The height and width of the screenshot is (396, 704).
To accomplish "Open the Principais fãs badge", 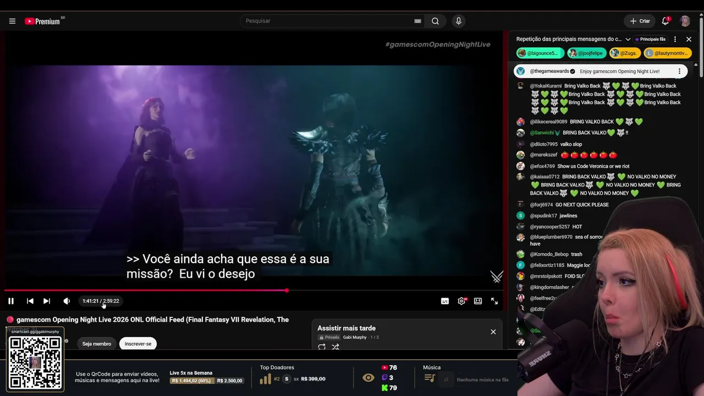I will tap(650, 39).
